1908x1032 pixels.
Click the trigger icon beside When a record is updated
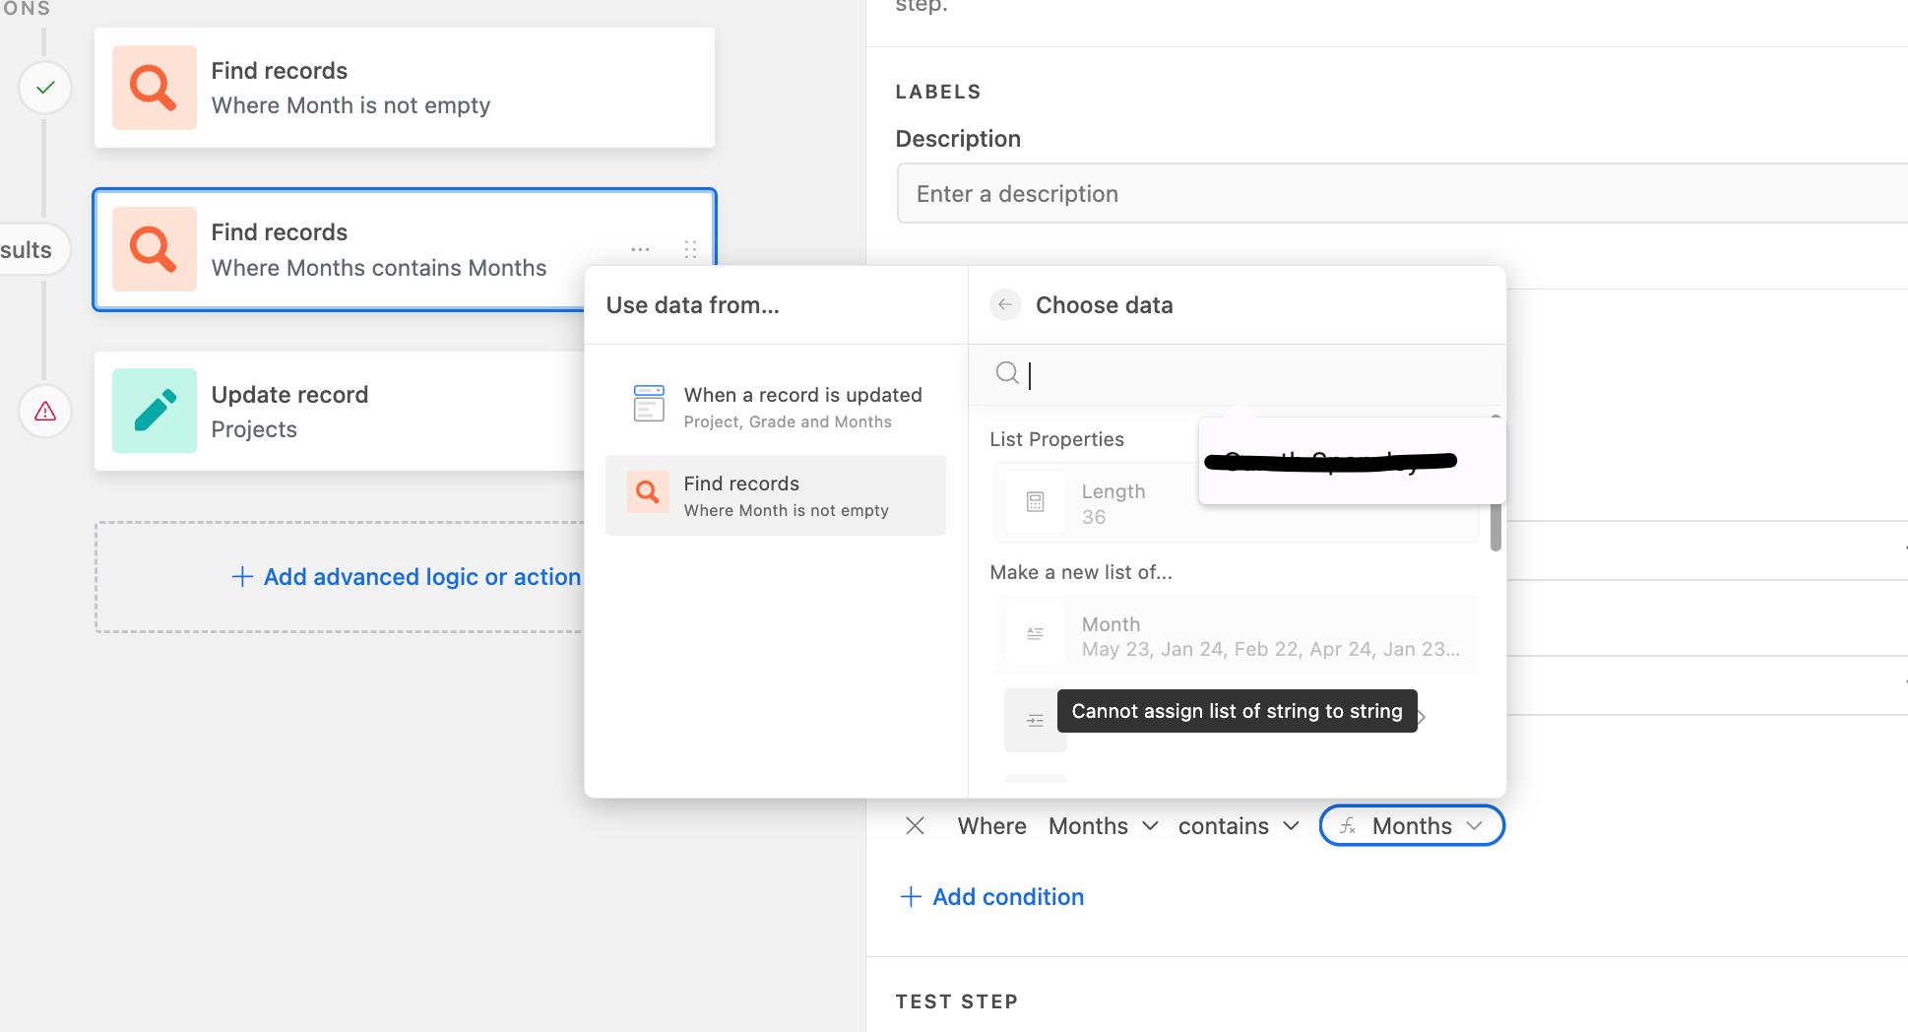pyautogui.click(x=649, y=404)
